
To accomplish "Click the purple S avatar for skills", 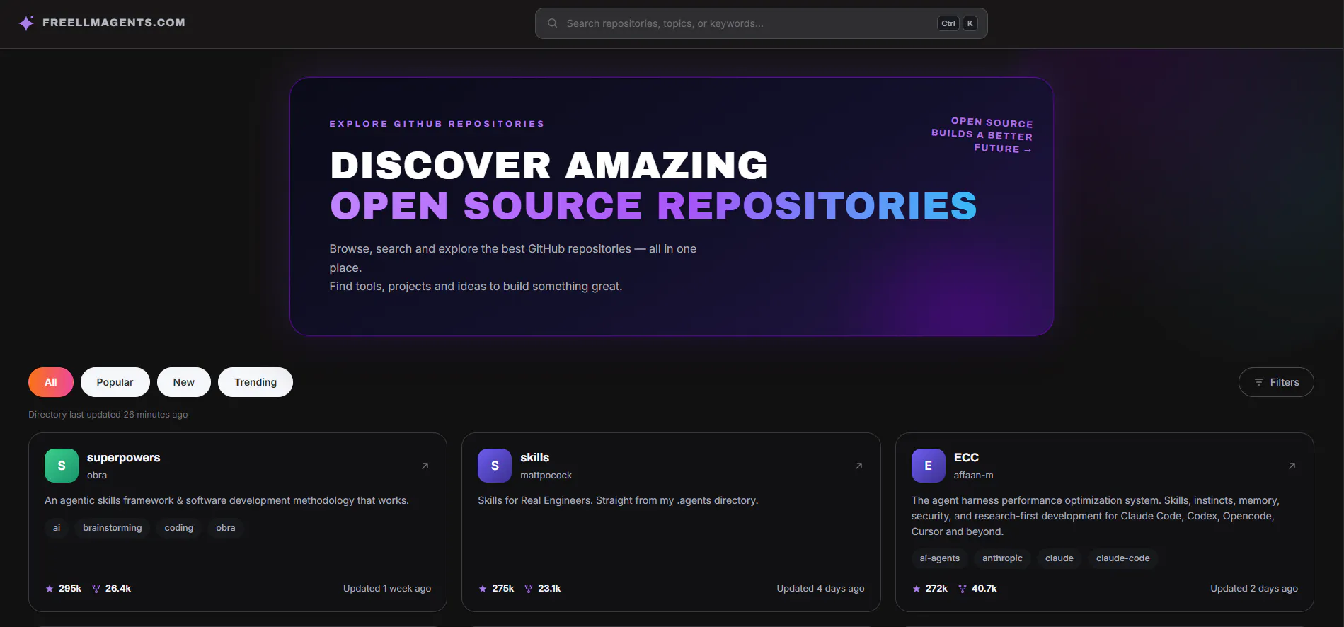I will coord(495,466).
